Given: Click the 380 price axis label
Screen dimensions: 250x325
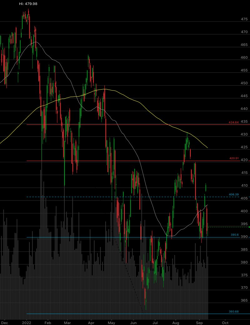Looking at the screenshot, I should (x=244, y=262).
